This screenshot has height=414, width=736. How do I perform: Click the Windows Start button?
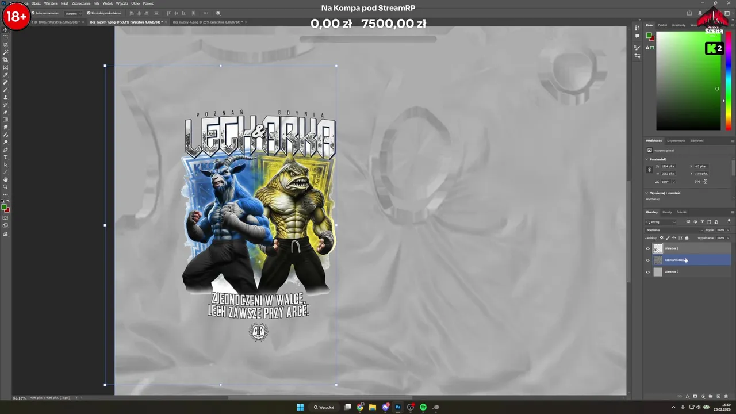(x=300, y=407)
